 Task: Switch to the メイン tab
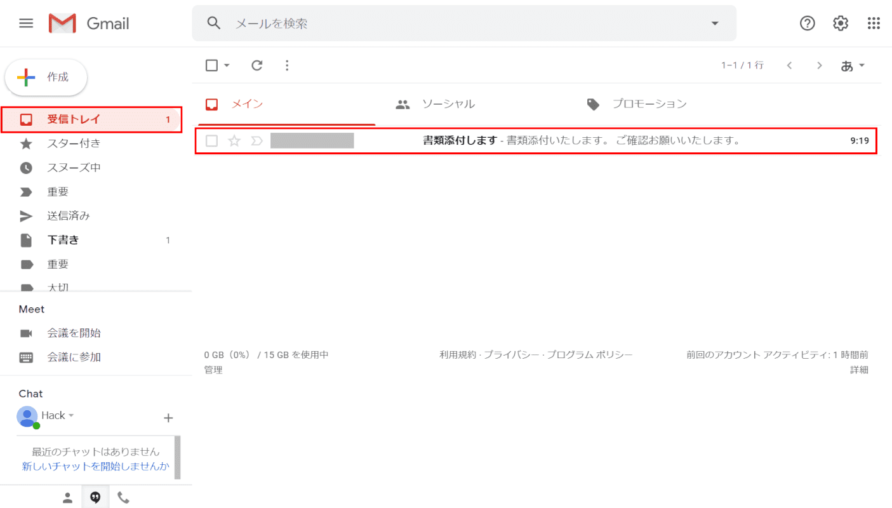click(287, 104)
